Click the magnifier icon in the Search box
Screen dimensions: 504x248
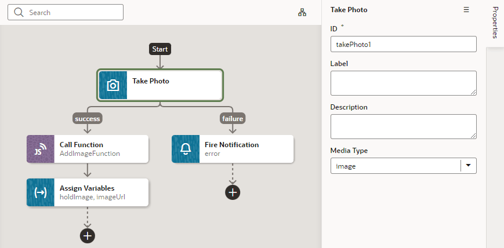click(x=19, y=13)
